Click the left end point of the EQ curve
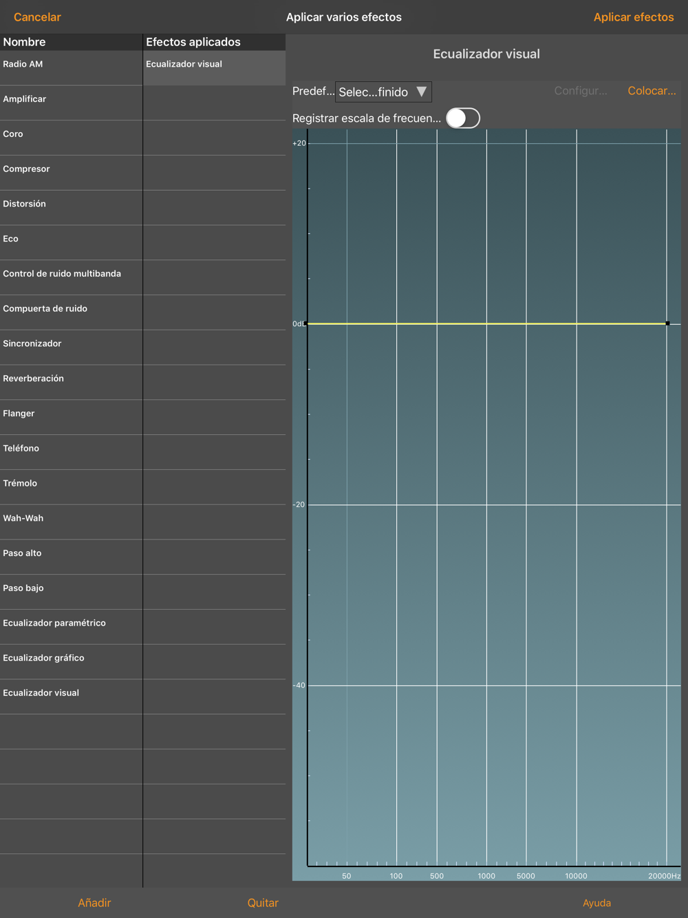The height and width of the screenshot is (918, 688). (305, 323)
